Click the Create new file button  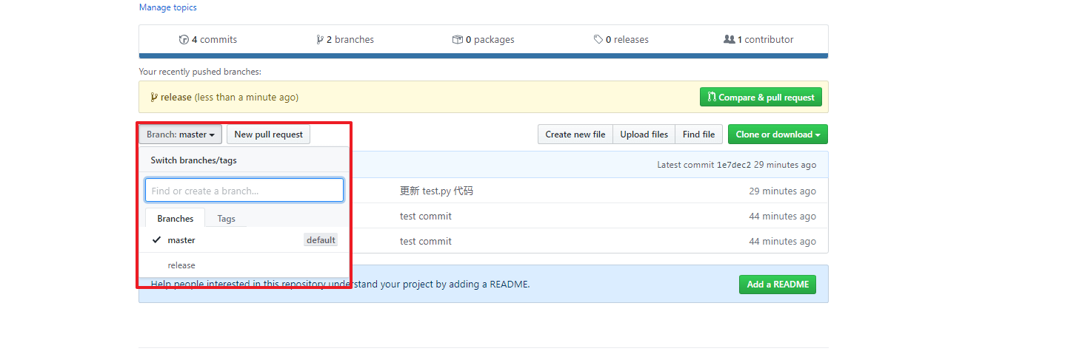(575, 135)
